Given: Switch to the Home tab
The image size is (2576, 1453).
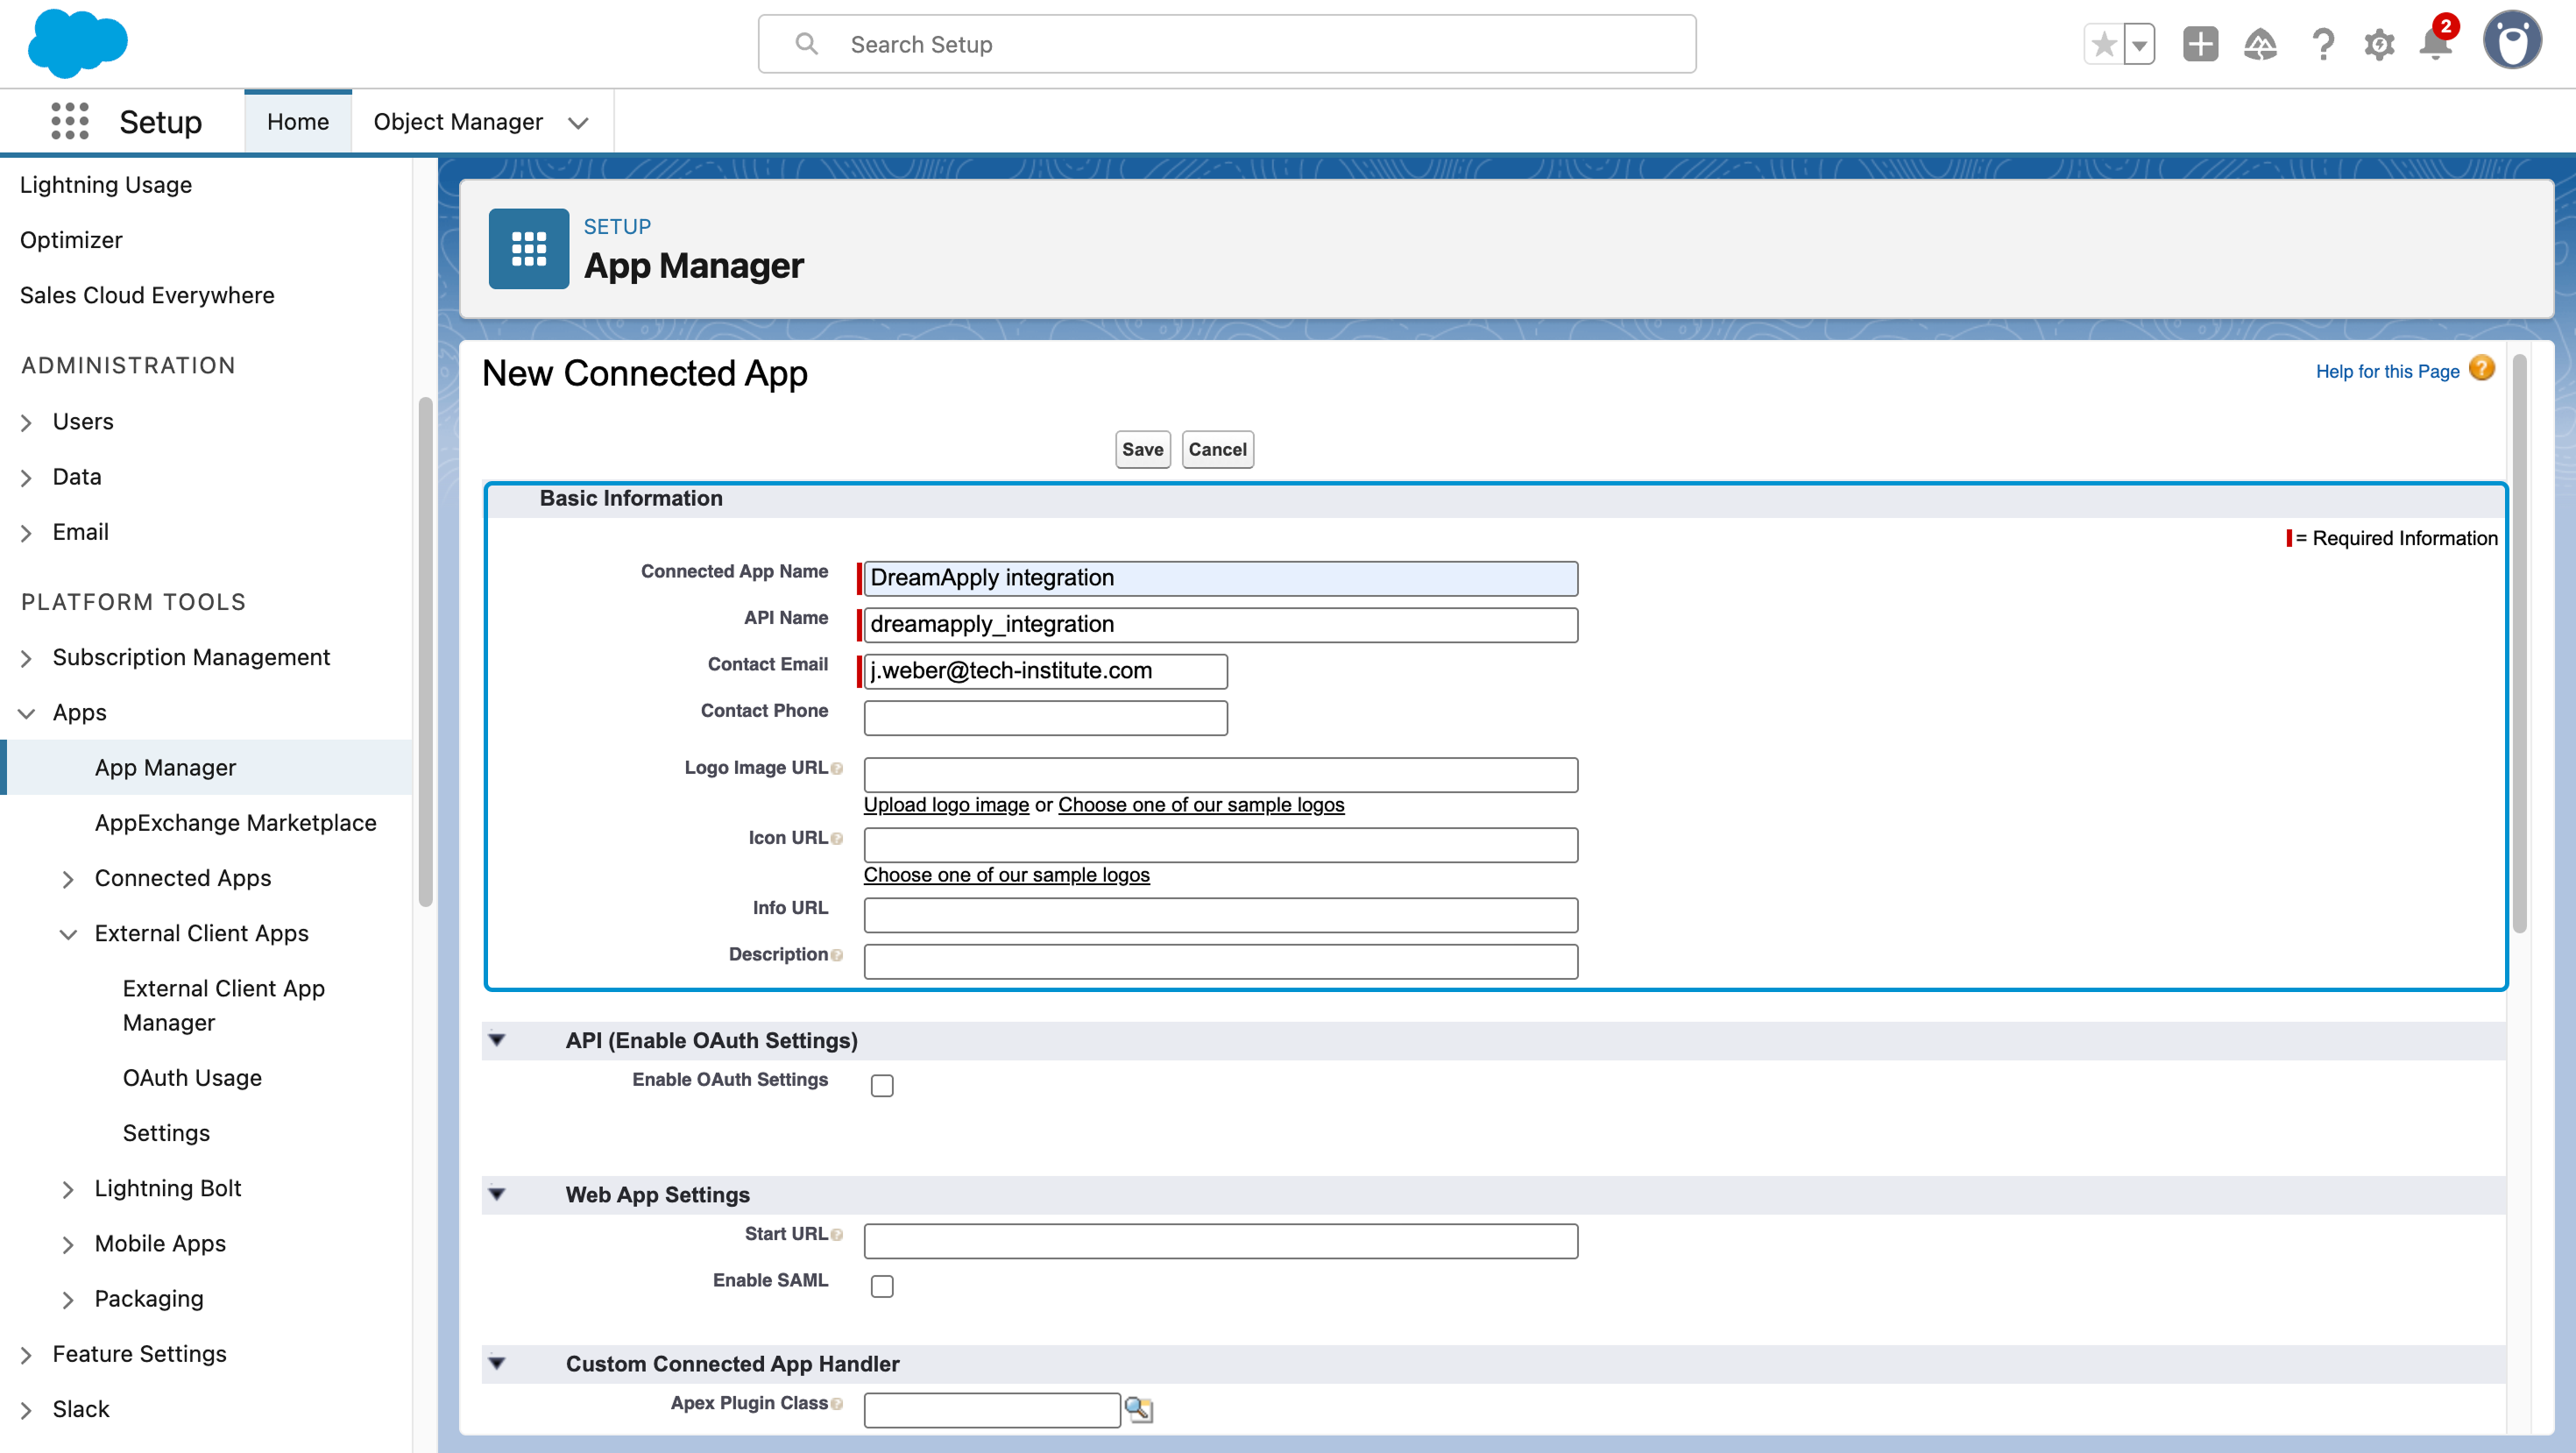Looking at the screenshot, I should coord(298,121).
